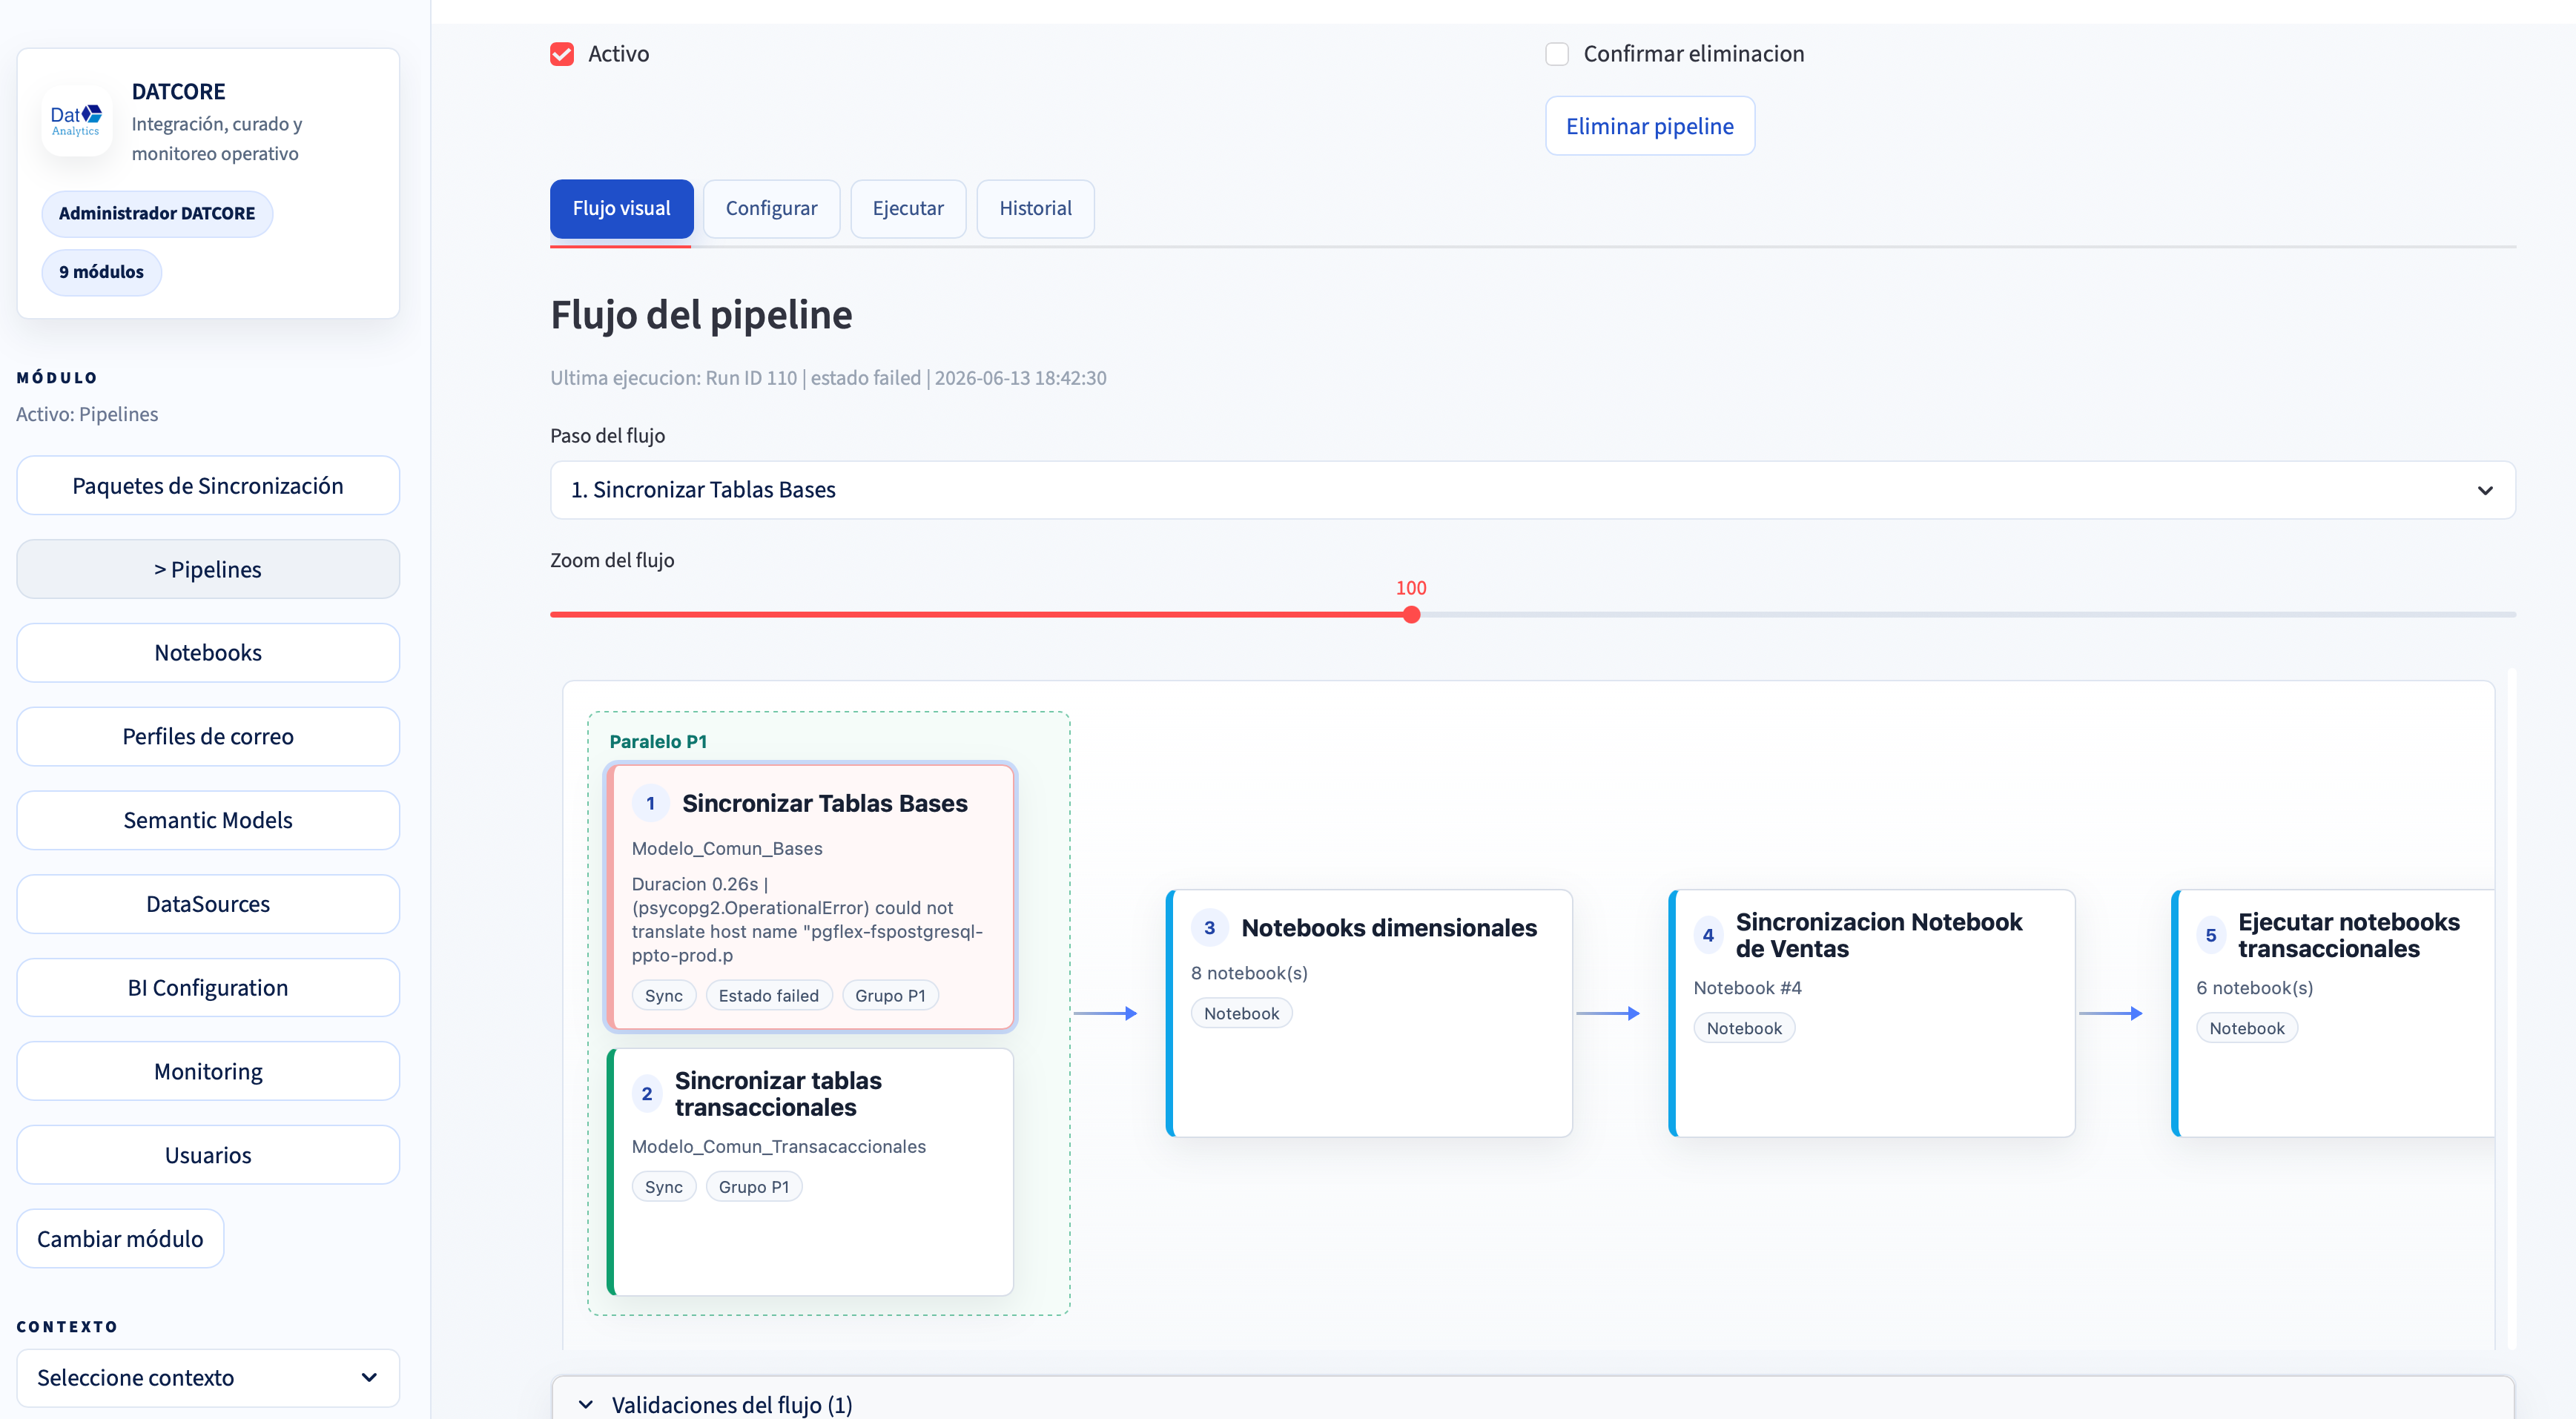Click the Modelo_Comun_Transacaccionales text
This screenshot has height=1419, width=2576.
click(x=779, y=1147)
